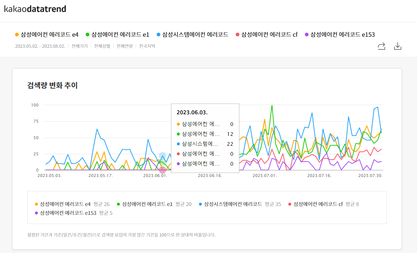Click the 2023.05.03. x-axis label

(x=50, y=176)
